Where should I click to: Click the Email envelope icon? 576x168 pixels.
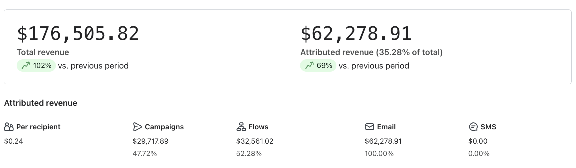369,127
